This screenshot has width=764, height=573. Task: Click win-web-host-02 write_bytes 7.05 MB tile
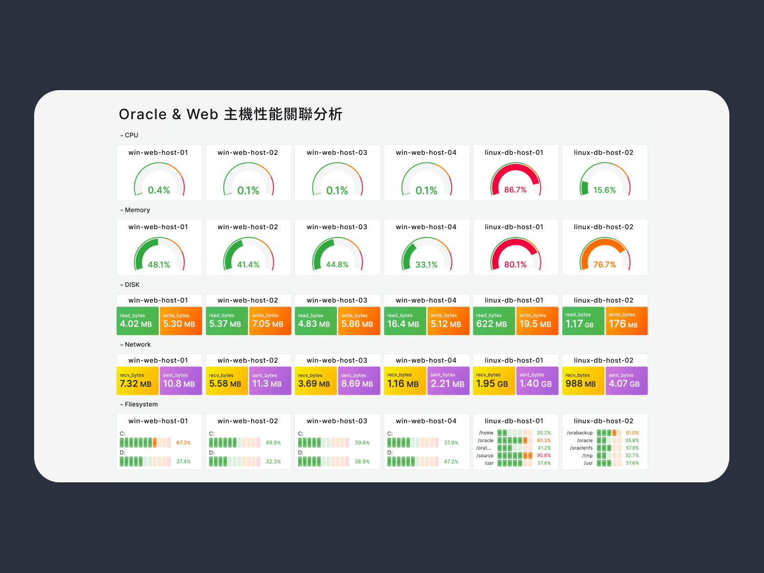(x=270, y=321)
